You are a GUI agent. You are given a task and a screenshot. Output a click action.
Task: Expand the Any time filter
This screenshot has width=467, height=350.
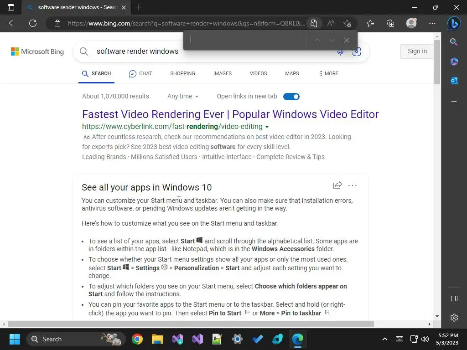[182, 97]
